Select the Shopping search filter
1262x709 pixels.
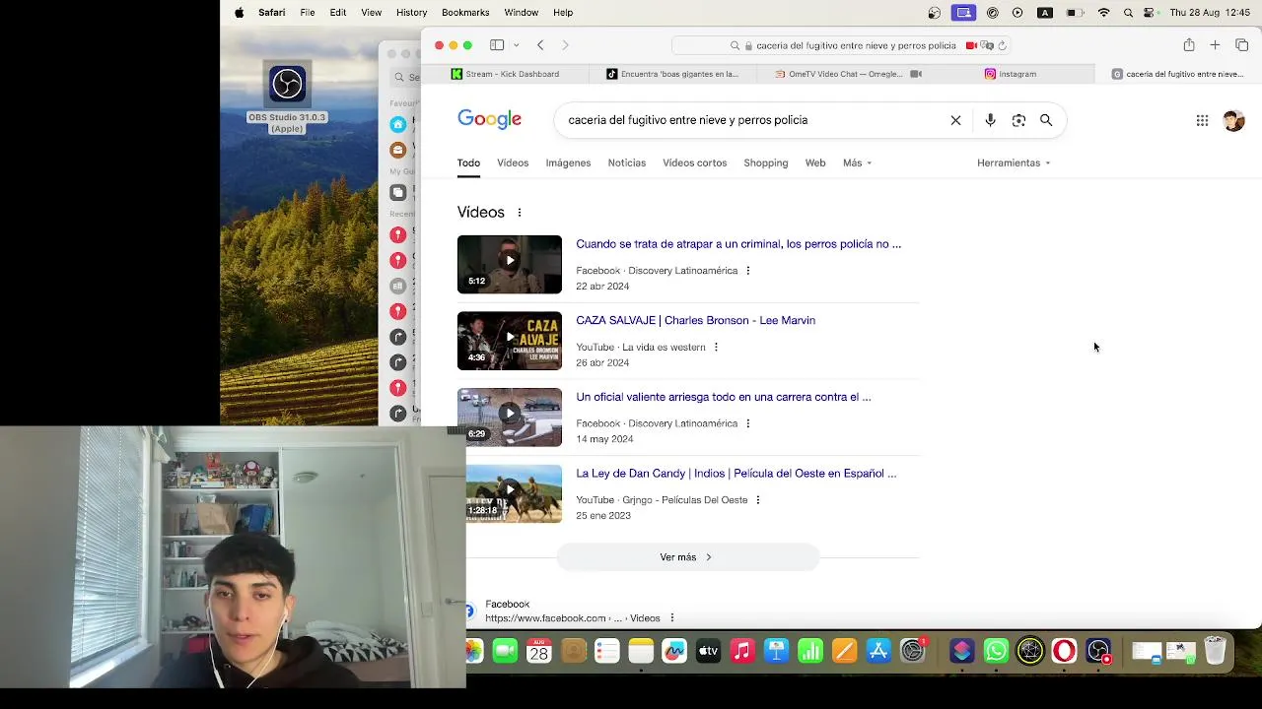click(765, 163)
